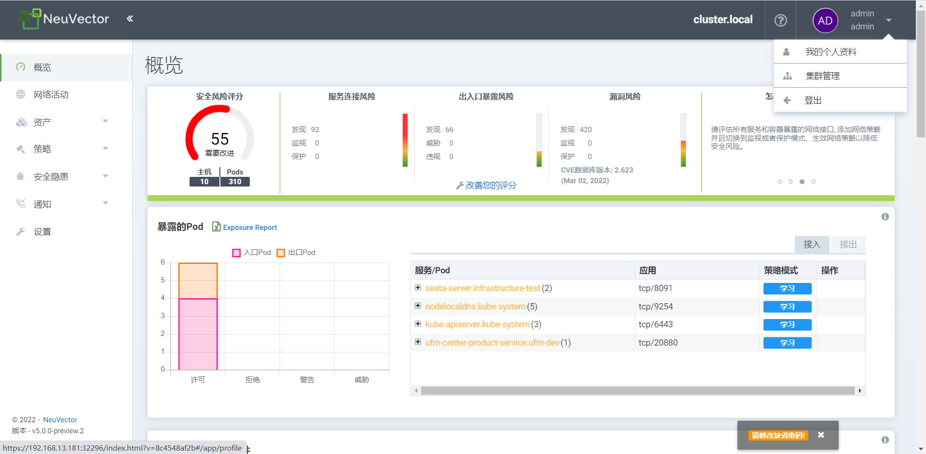Click info icon of exposed Pod panel
926x454 pixels.
pos(885,217)
